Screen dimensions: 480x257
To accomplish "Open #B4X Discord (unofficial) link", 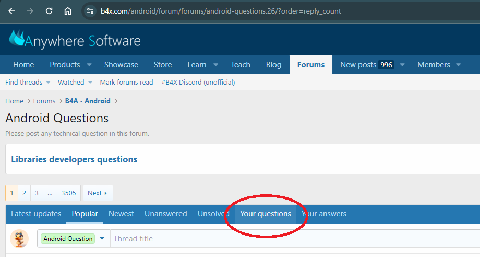I will click(198, 82).
